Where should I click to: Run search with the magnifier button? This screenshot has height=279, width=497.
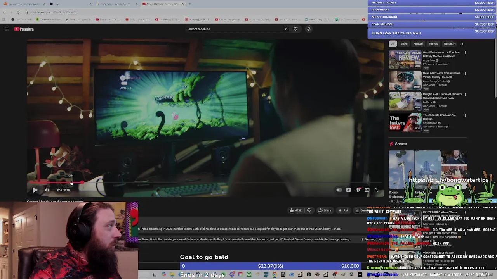tap(295, 29)
